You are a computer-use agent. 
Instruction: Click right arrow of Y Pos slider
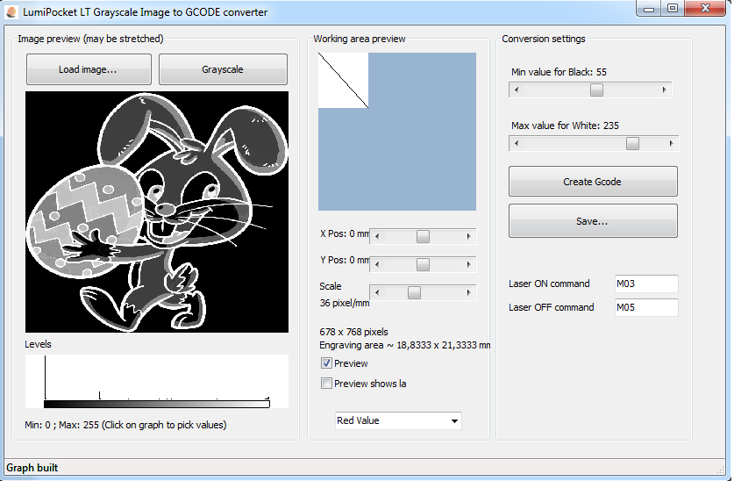[468, 264]
